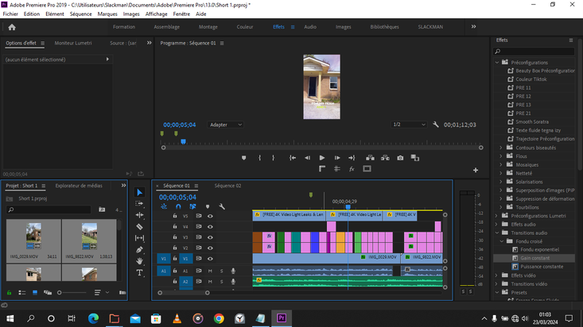Select the Couleur Tiktok preset
This screenshot has width=583, height=327.
[531, 79]
